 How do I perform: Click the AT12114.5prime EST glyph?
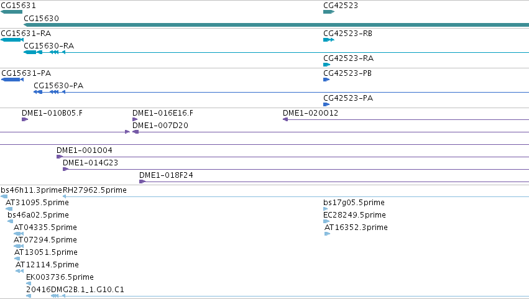pyautogui.click(x=19, y=272)
